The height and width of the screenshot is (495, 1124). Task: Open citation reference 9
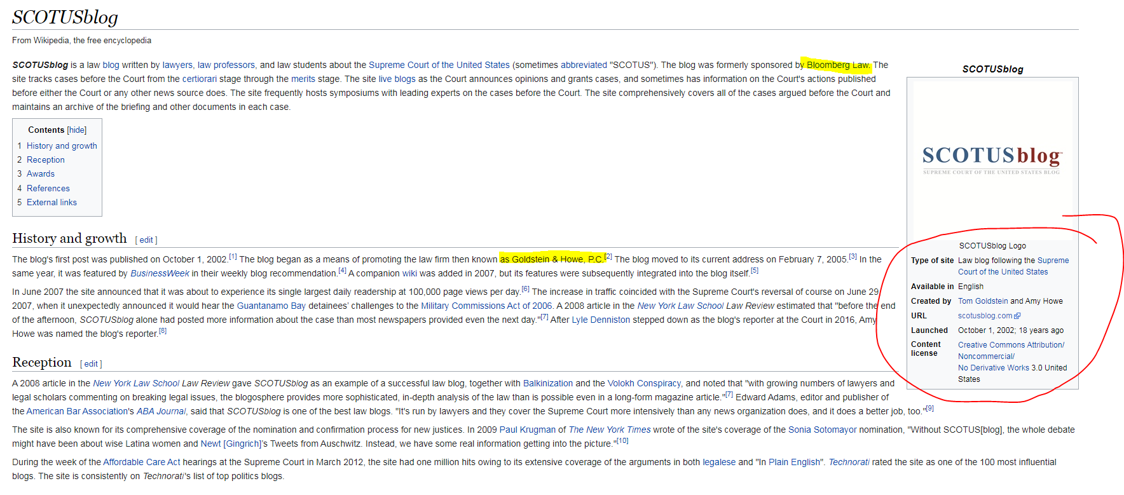coord(929,409)
